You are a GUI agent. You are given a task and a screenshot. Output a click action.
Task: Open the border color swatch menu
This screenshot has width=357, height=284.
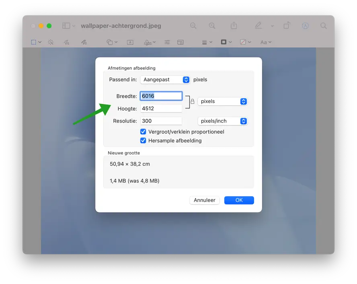point(226,42)
